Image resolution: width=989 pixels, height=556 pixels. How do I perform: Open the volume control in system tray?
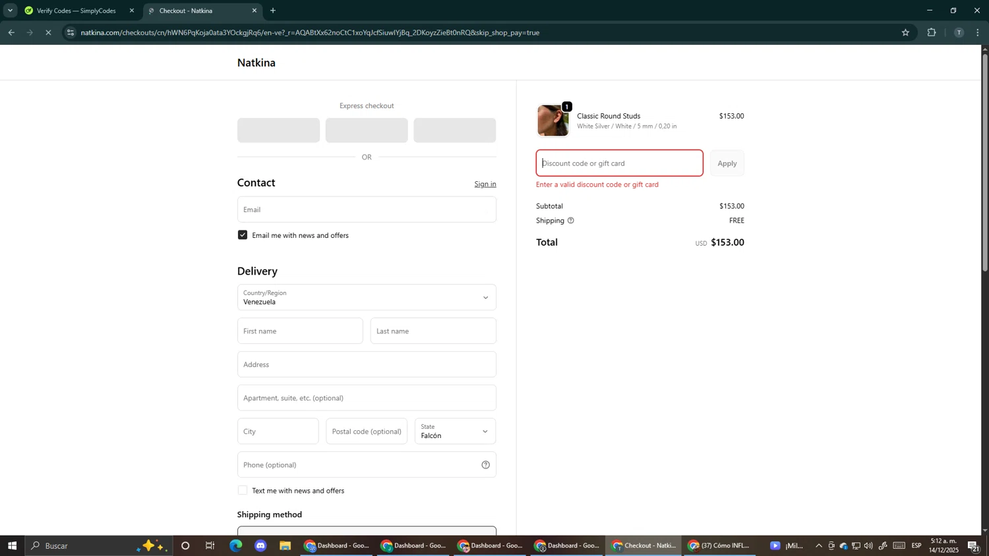868,545
